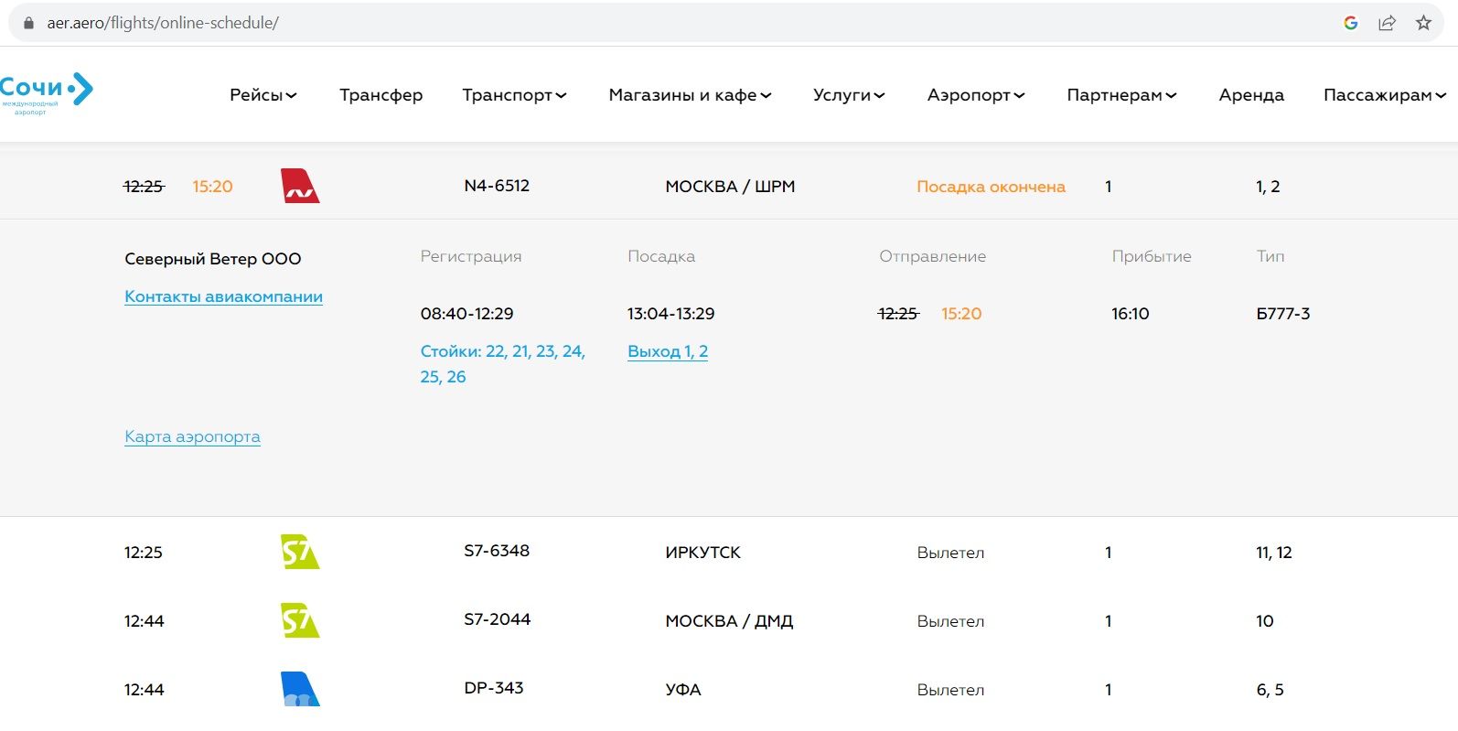
Task: Click the Выход 1, 2 gate link
Action: [x=667, y=351]
